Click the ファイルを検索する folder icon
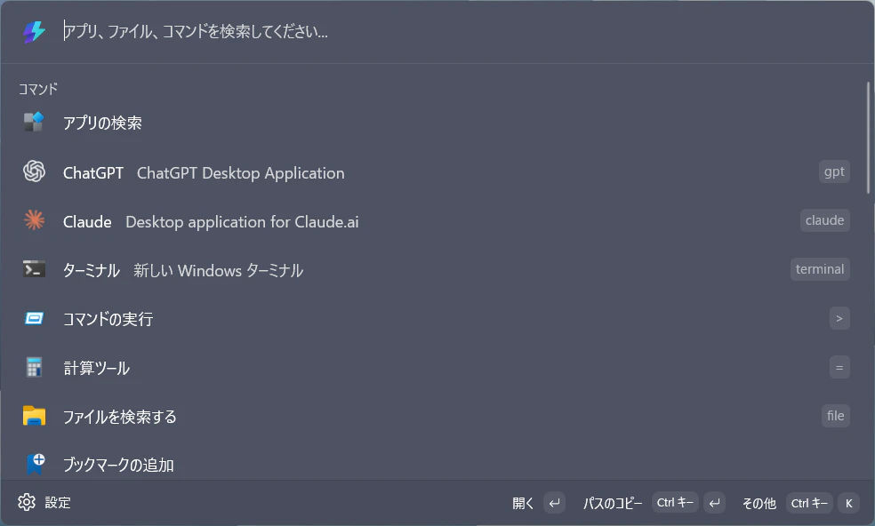Image resolution: width=875 pixels, height=526 pixels. pyautogui.click(x=34, y=416)
